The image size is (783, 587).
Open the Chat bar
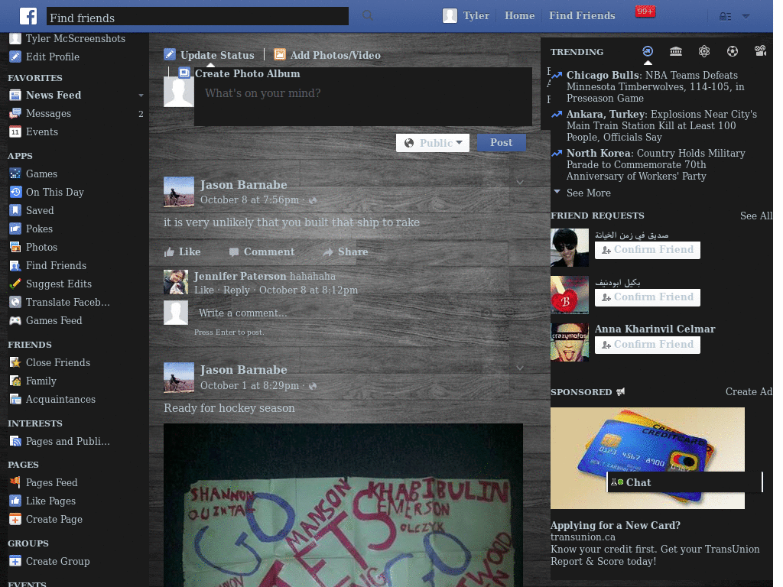coord(684,482)
